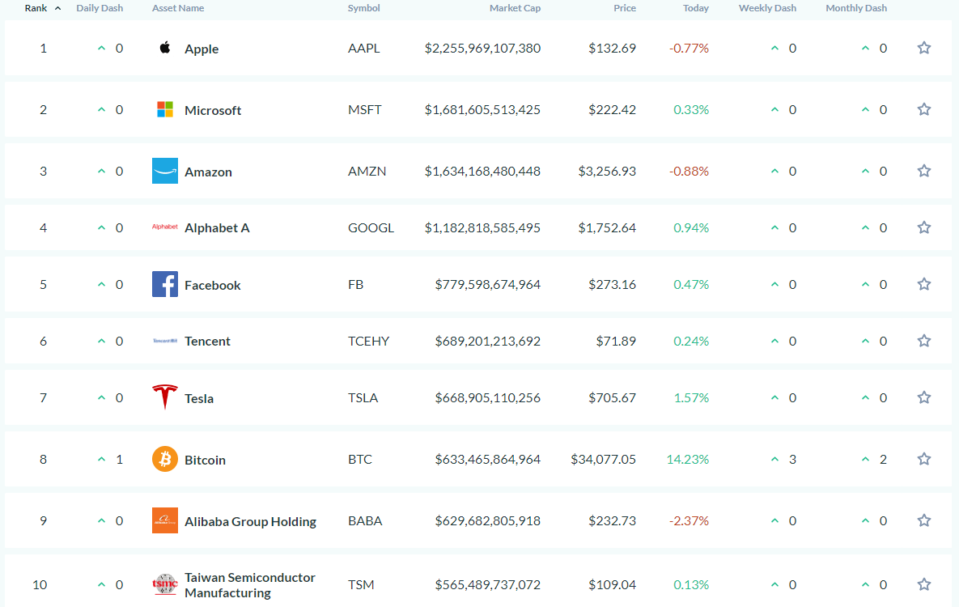Click the TSMC logo icon
Image resolution: width=959 pixels, height=607 pixels.
tap(165, 584)
